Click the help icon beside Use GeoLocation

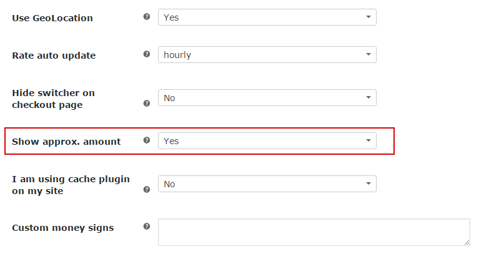[147, 16]
